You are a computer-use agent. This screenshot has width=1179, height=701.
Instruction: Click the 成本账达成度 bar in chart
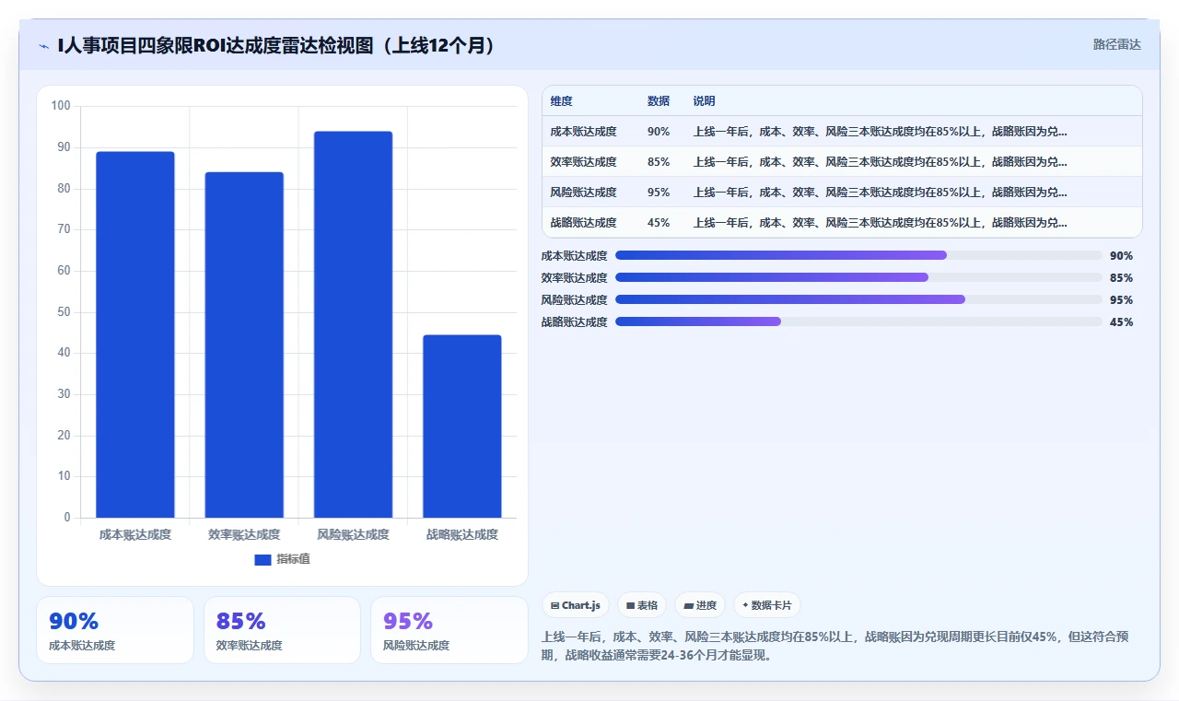135,334
